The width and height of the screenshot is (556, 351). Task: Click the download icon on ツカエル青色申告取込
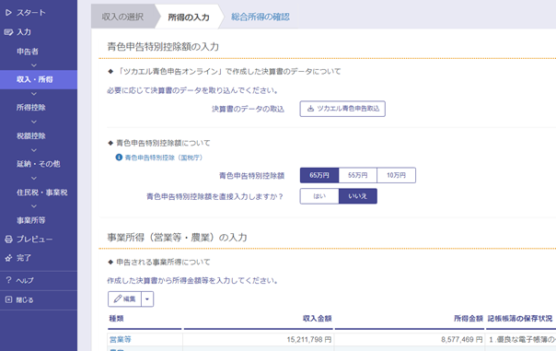point(310,109)
